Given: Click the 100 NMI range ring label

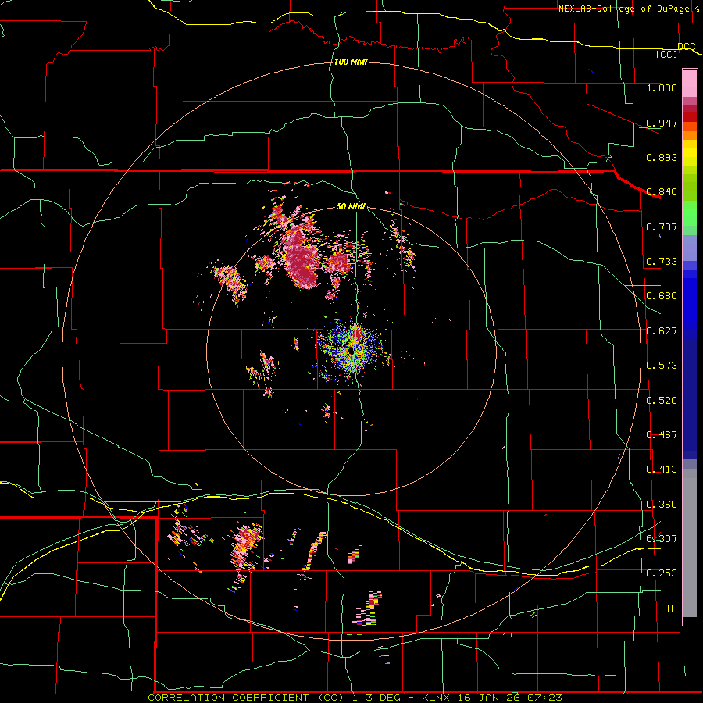Looking at the screenshot, I should click(x=351, y=62).
